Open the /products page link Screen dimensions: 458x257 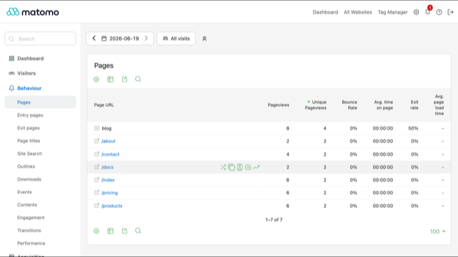click(112, 205)
